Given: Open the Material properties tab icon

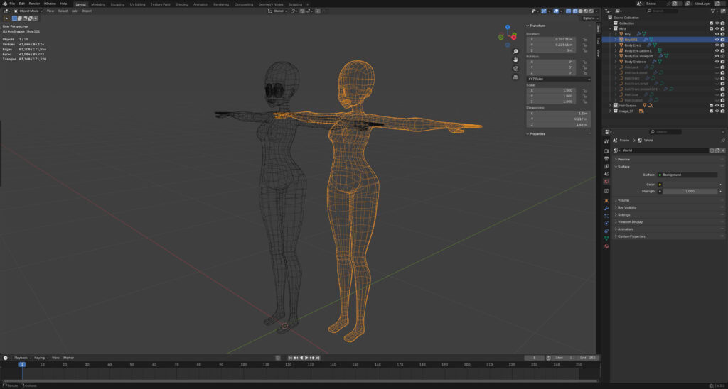Looking at the screenshot, I should pos(606,246).
